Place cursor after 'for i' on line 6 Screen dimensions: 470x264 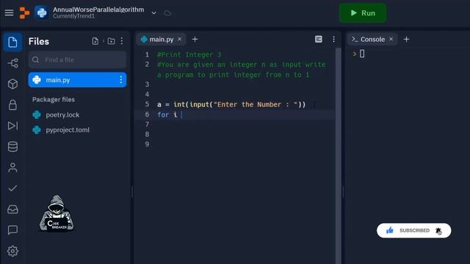181,114
